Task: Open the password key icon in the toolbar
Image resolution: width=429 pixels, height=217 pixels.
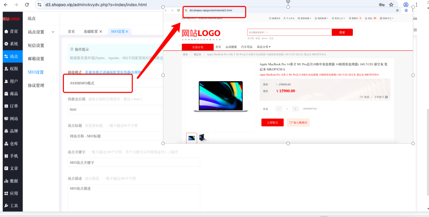Action: [382, 5]
